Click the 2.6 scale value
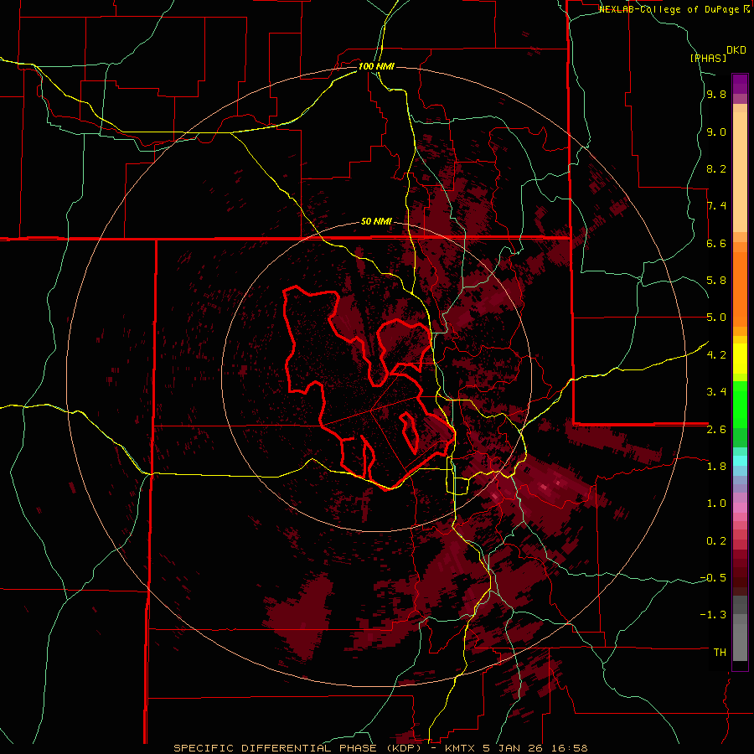The height and width of the screenshot is (754, 754). click(716, 430)
